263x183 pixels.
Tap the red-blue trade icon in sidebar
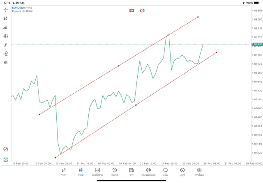tap(6, 159)
